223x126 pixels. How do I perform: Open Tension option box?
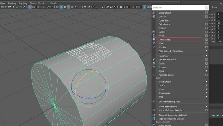(x=206, y=28)
